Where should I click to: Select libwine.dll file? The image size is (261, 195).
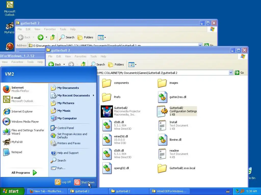point(170,140)
